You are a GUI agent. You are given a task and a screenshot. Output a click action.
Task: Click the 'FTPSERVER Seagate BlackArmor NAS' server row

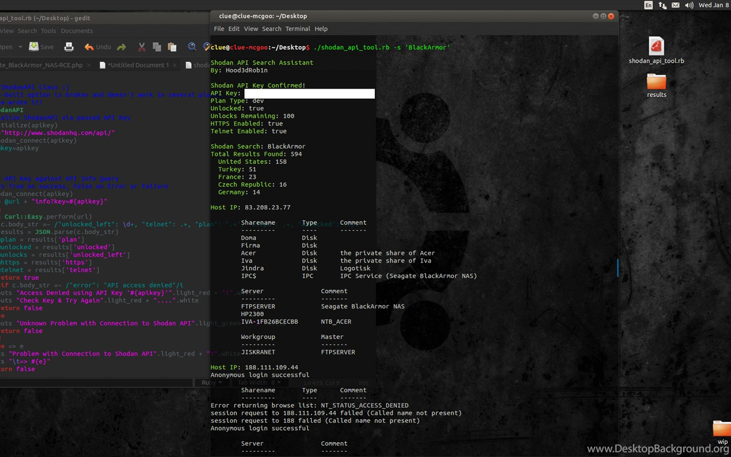pyautogui.click(x=323, y=306)
